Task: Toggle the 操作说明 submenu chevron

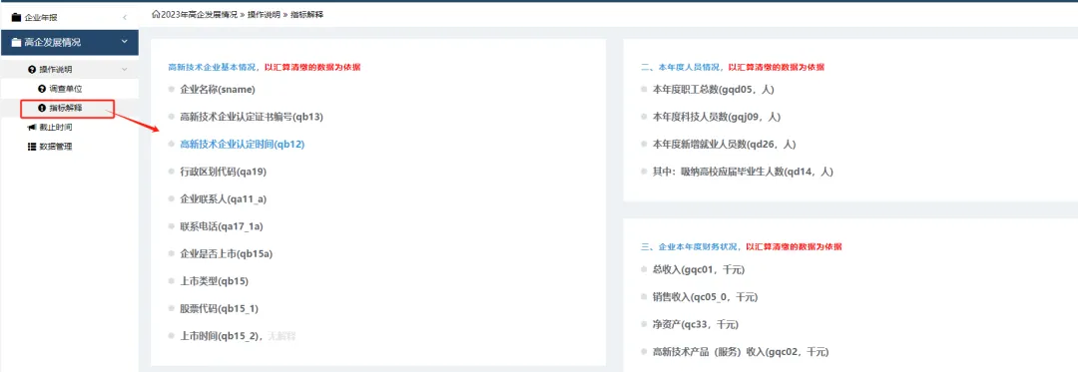Action: [125, 70]
